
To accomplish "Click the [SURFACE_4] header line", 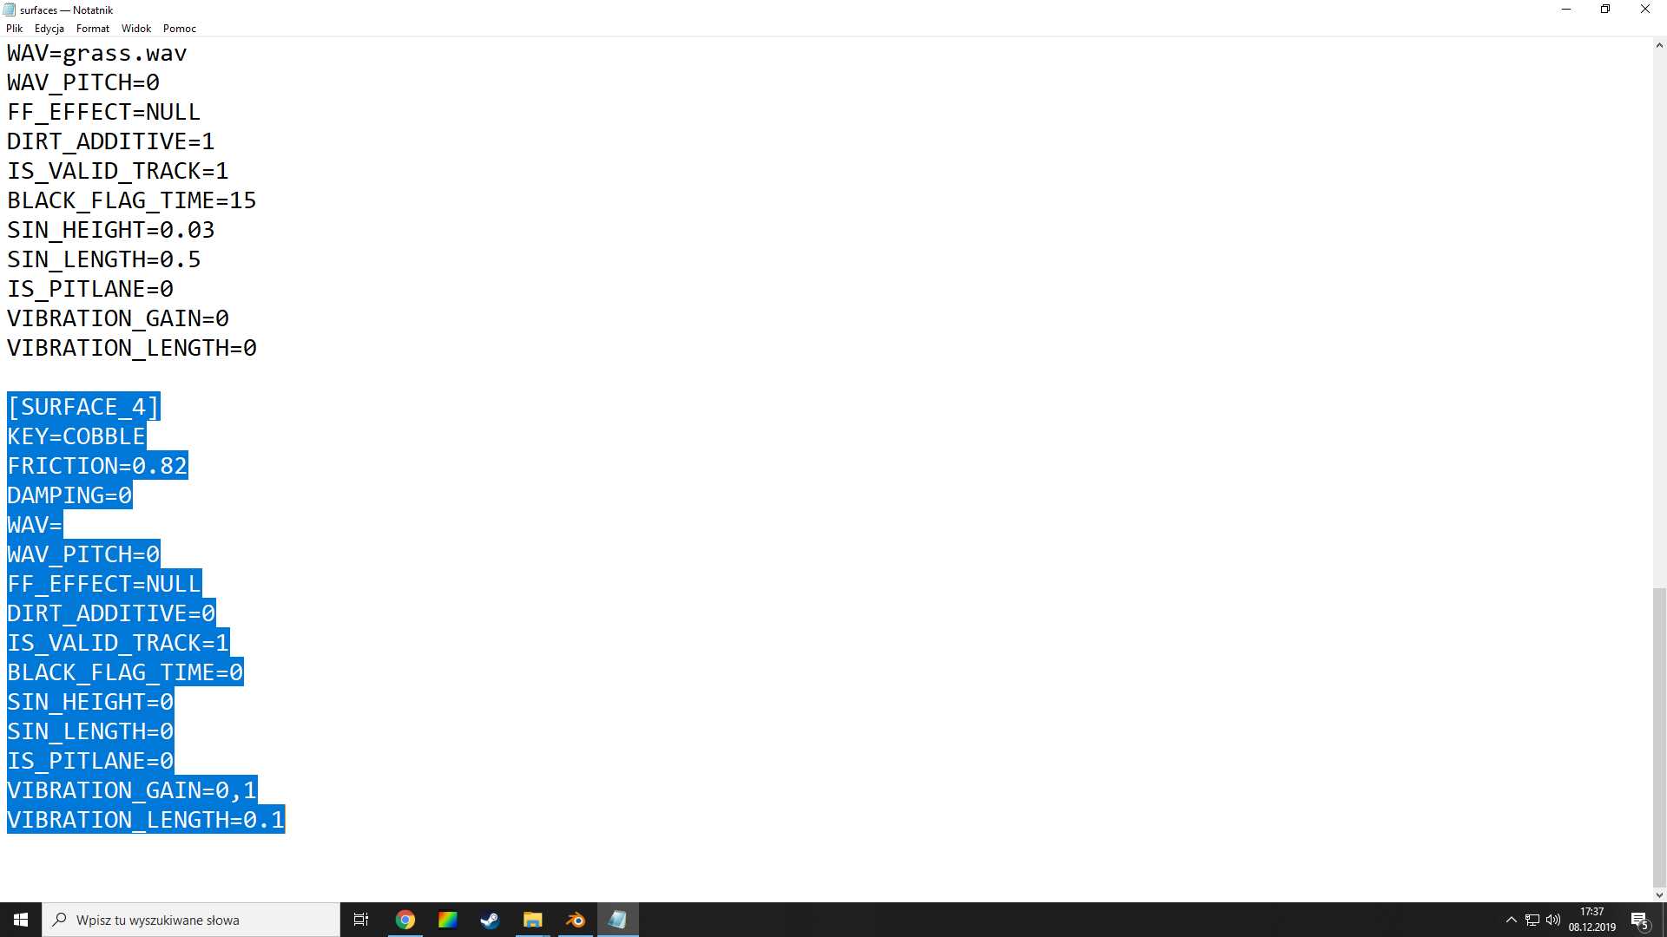I will [x=83, y=407].
